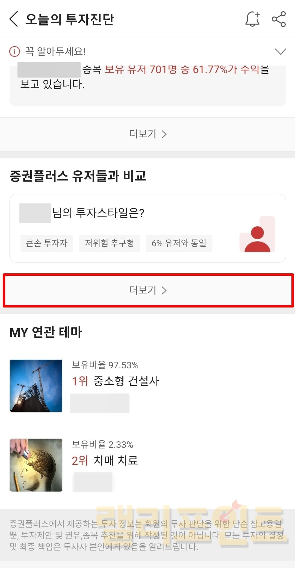The image size is (295, 568).
Task: Open the 중소형 건설사 theme
Action: coord(126,381)
